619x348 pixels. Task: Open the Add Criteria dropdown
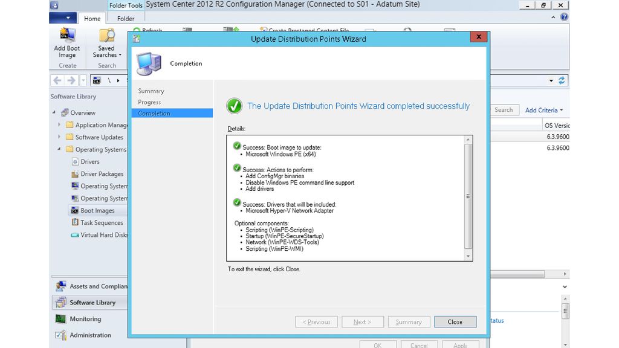pos(544,110)
